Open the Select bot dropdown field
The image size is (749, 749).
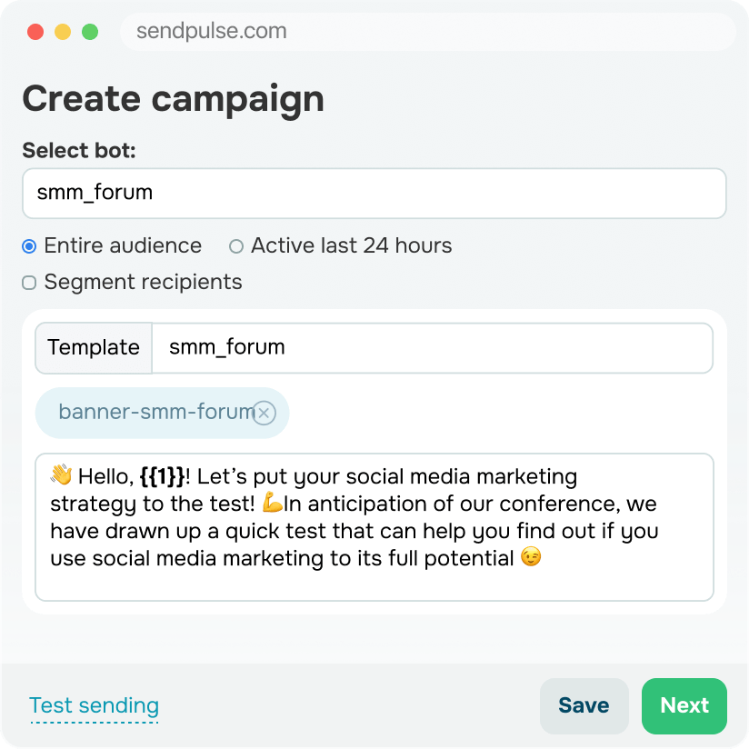click(374, 193)
